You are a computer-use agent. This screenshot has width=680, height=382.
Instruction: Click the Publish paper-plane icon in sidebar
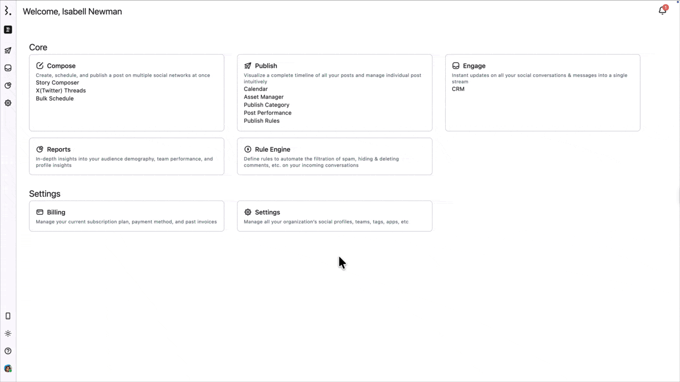pos(8,50)
